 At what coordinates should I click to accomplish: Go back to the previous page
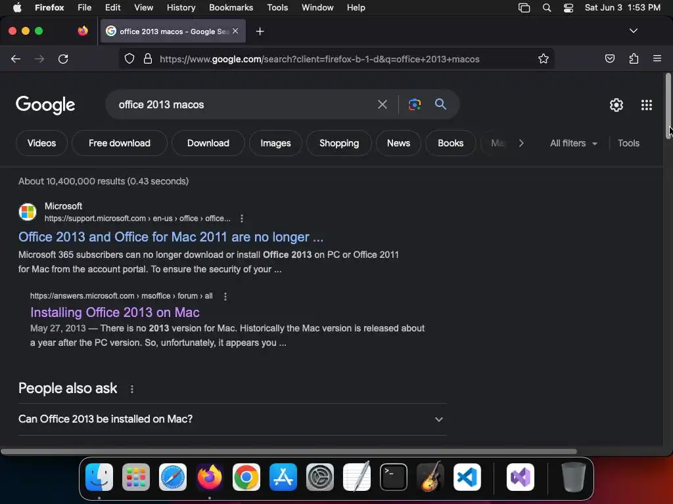coord(16,58)
